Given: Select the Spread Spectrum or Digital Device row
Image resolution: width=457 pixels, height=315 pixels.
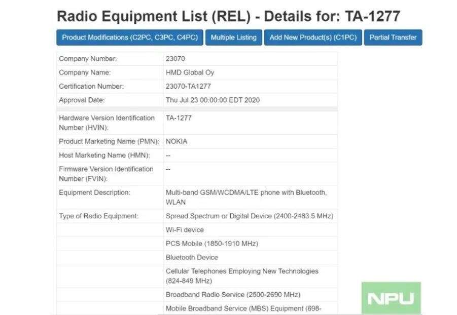Looking at the screenshot, I should tap(249, 216).
